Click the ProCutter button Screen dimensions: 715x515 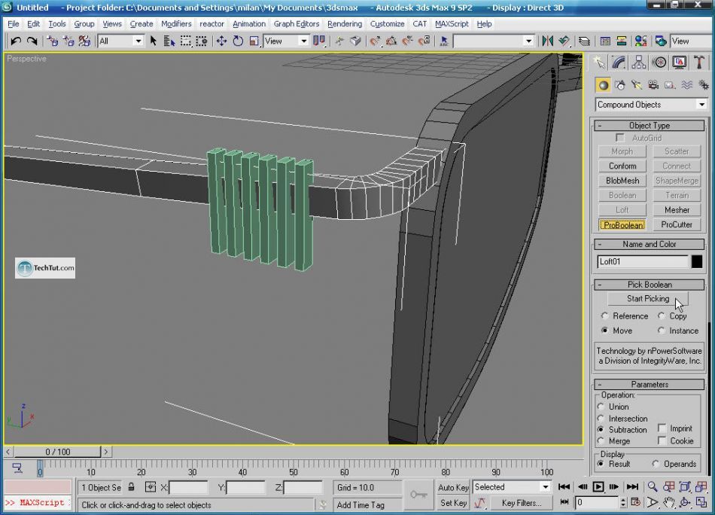pyautogui.click(x=677, y=224)
